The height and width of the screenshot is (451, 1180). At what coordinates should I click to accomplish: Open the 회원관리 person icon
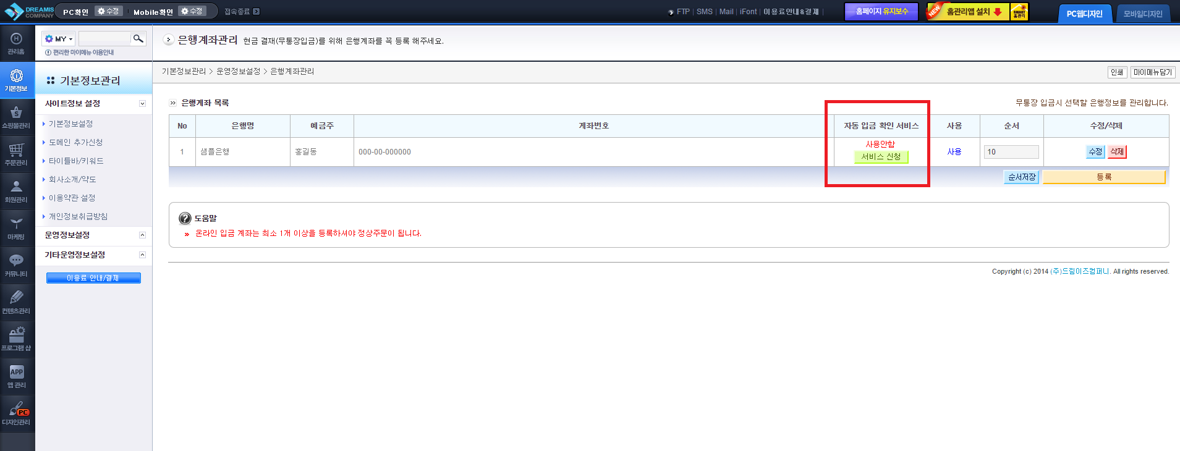[x=17, y=192]
